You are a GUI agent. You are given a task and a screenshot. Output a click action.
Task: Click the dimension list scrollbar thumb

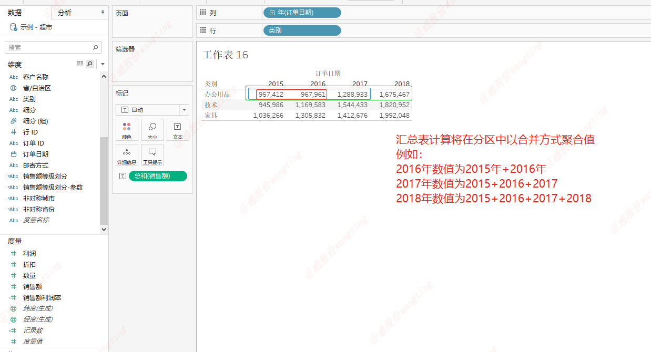(104, 181)
